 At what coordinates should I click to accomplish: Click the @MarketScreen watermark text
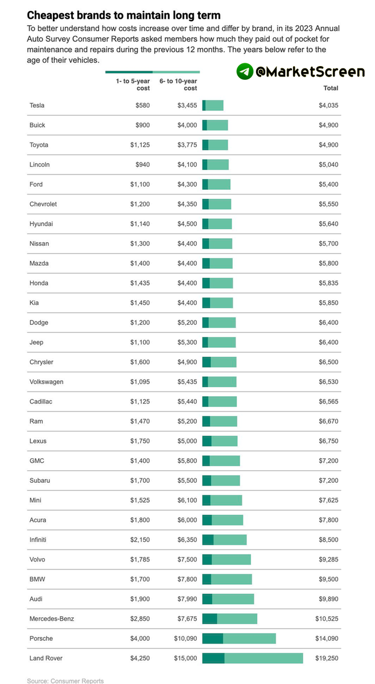coord(310,72)
